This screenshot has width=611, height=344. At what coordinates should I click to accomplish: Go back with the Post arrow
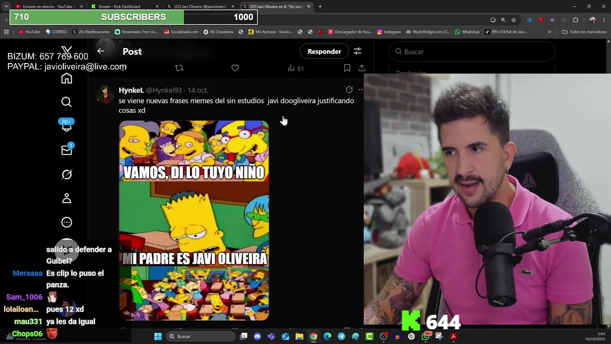(101, 51)
